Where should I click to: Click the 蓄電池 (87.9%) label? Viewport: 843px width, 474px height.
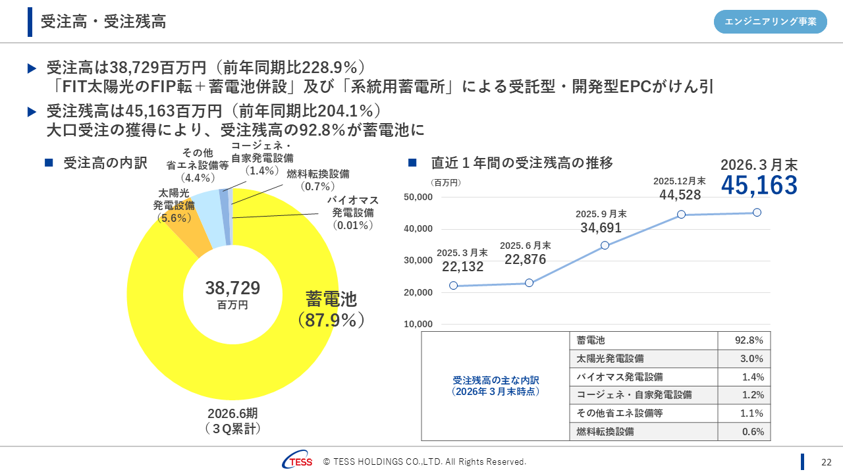click(331, 309)
